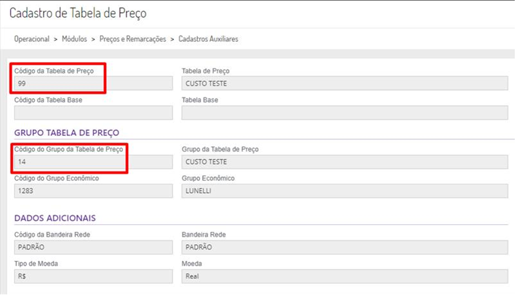Image resolution: width=518 pixels, height=295 pixels.
Task: Select the Moeda field containing Real
Action: [348, 276]
